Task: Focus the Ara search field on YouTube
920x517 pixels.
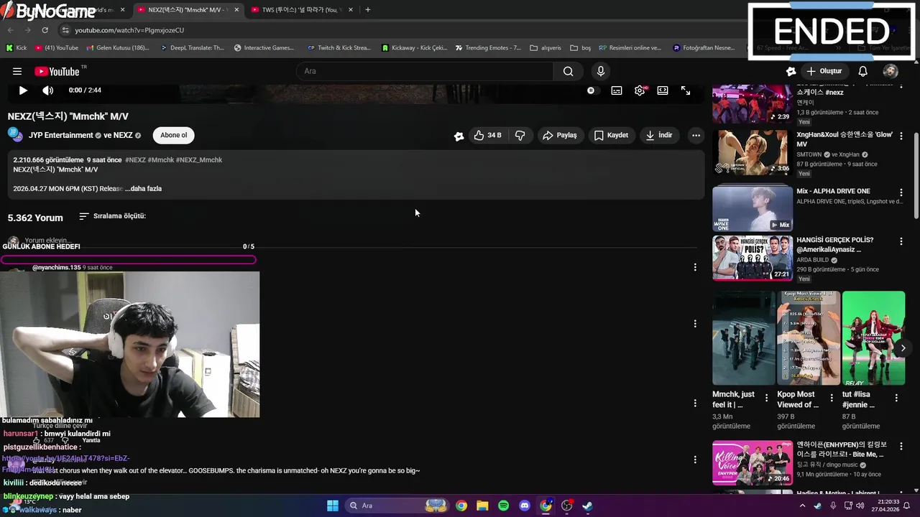Action: coord(424,71)
